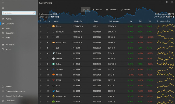The height and width of the screenshot is (104, 175).
Task: Mark Litecoin as favorite
Action: [41, 59]
